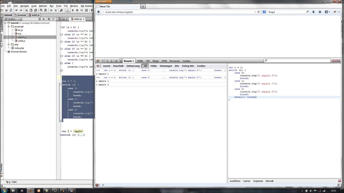Click Cut scissors icon in PhpStorm
This screenshot has width=344, height=193.
[x=26, y=10]
